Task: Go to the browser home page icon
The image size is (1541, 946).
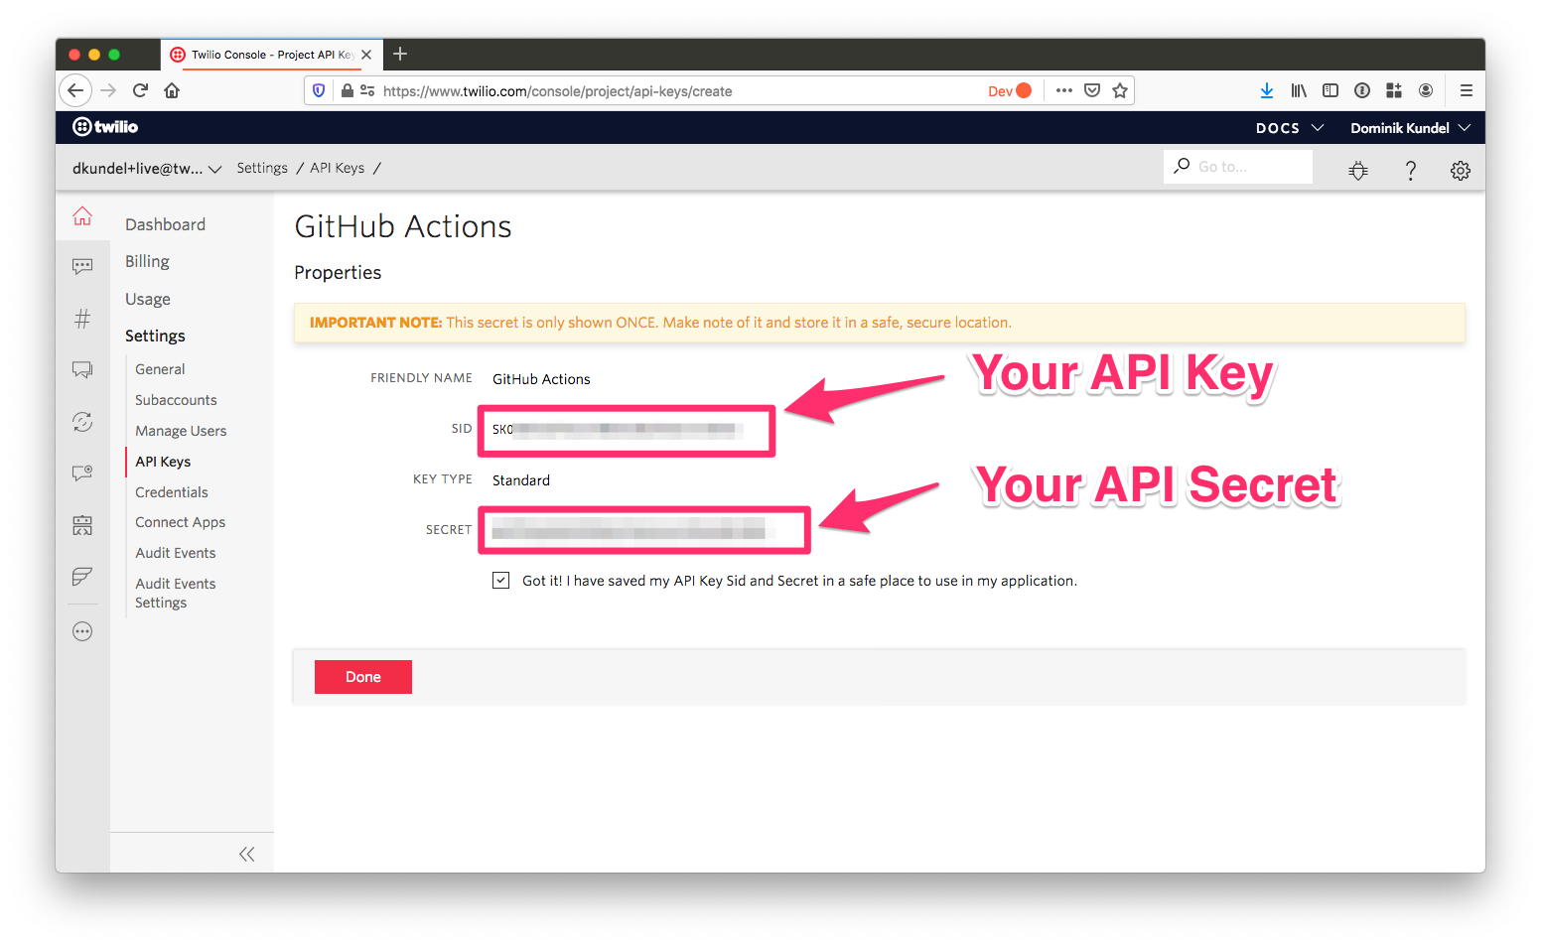Action: (172, 90)
